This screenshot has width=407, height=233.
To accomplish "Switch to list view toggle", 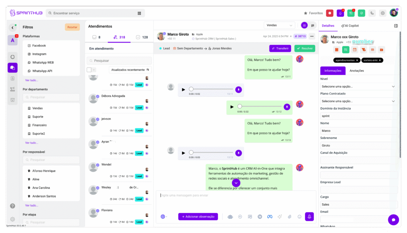I will point(304,25).
